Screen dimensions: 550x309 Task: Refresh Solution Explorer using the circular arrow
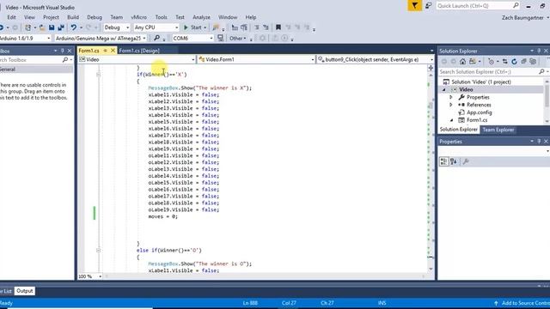click(x=514, y=62)
